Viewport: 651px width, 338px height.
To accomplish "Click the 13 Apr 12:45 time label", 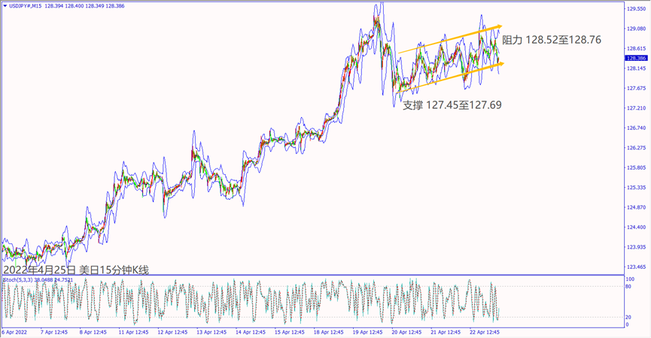I will [x=211, y=331].
